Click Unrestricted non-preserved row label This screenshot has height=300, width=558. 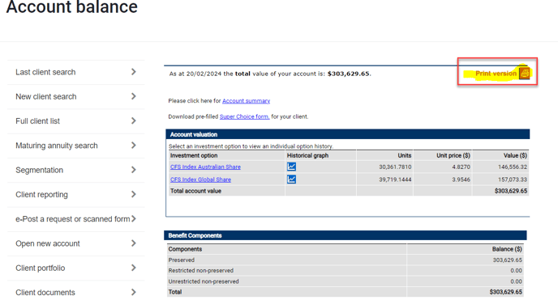pyautogui.click(x=204, y=281)
